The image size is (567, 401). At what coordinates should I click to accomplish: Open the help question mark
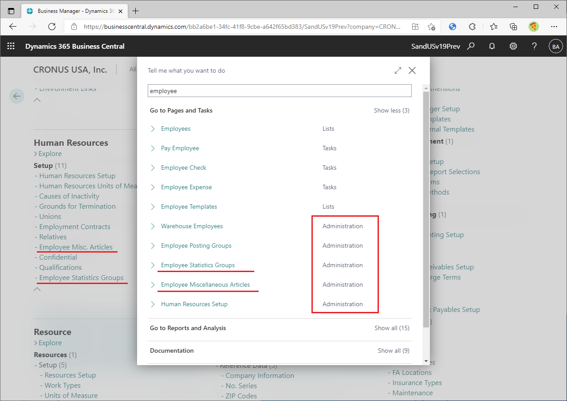534,46
